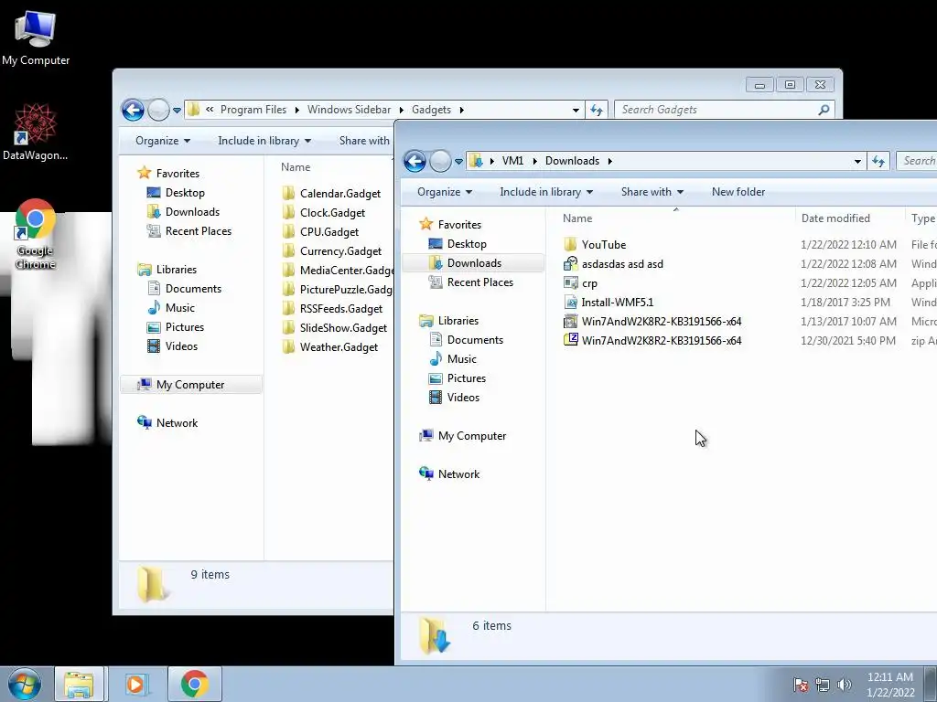Sort by Date modified column
This screenshot has height=702, width=937.
point(850,218)
